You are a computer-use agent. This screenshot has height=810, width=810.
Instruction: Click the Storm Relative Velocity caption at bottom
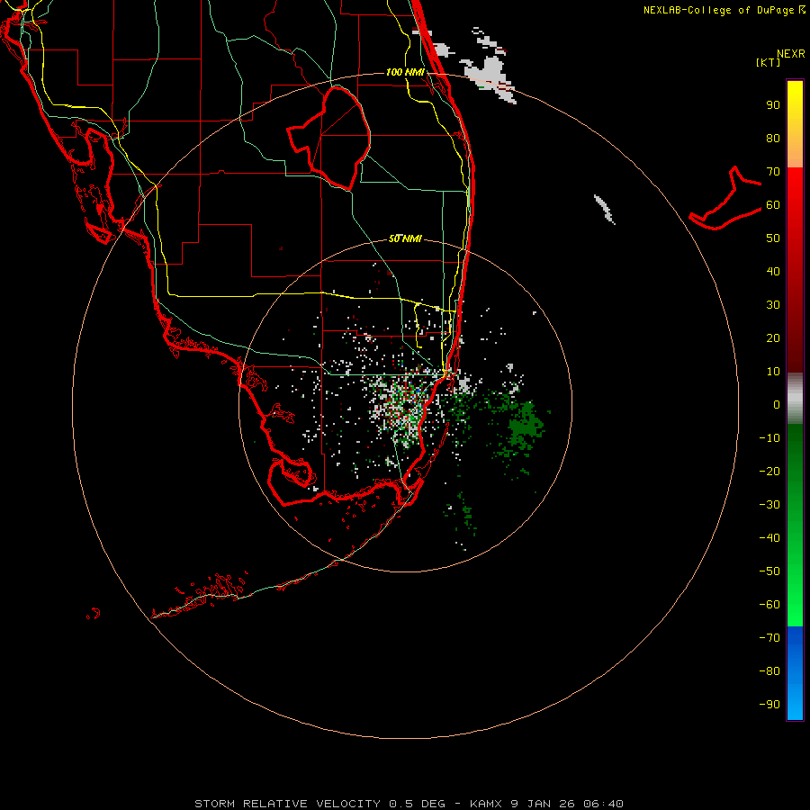[x=409, y=804]
